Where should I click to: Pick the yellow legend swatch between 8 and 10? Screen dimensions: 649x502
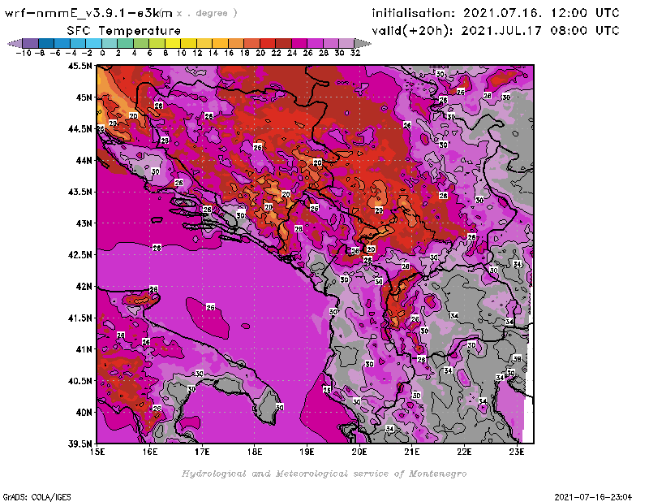tap(172, 43)
